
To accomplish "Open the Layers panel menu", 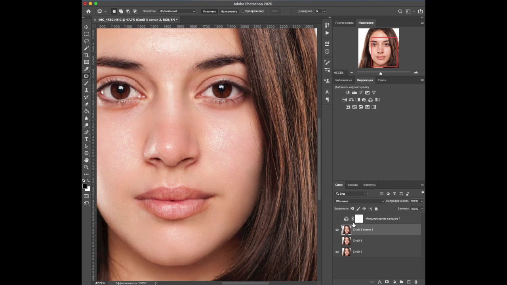I will tap(422, 185).
